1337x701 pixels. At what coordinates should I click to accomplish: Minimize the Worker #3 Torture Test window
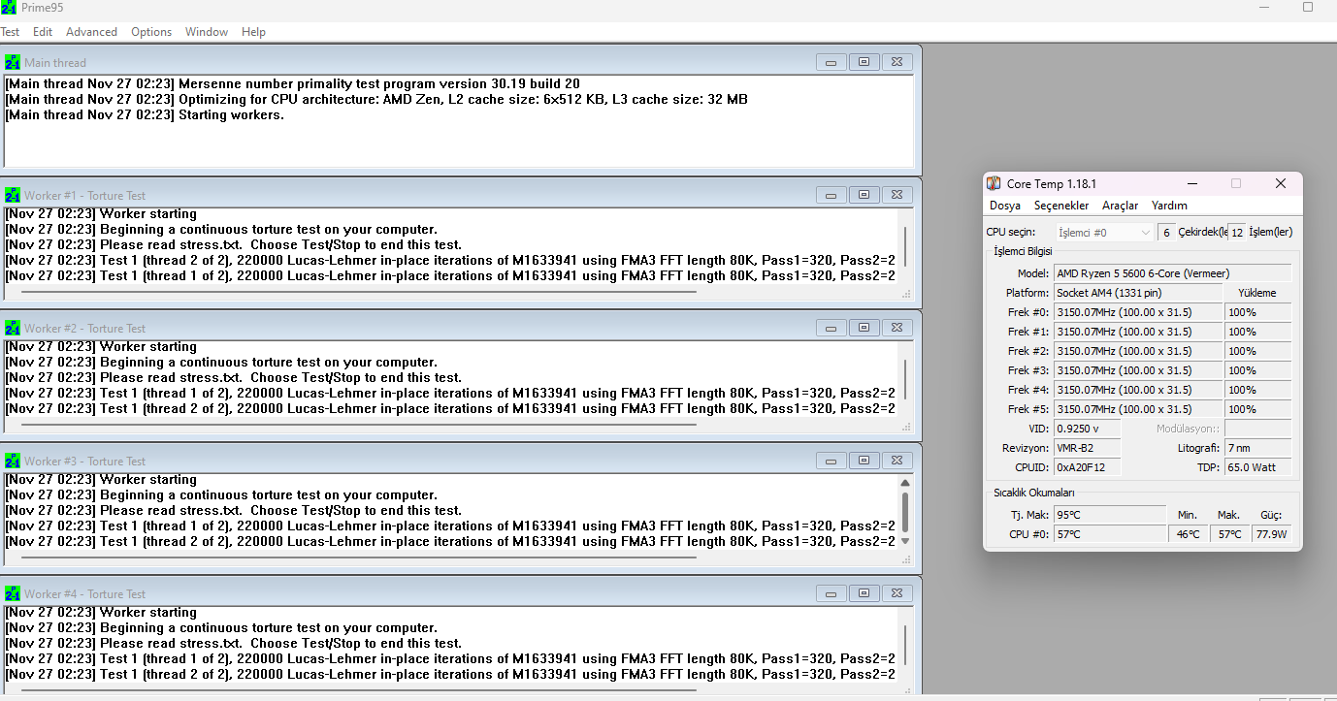(832, 461)
